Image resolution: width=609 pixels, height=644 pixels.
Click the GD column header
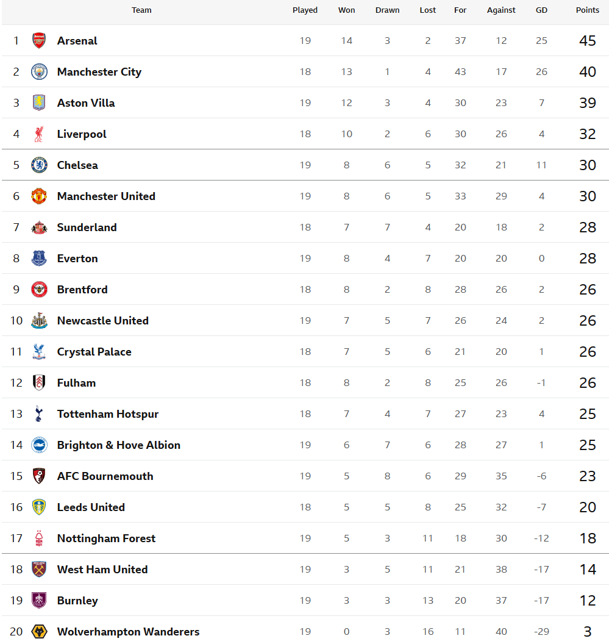[541, 10]
